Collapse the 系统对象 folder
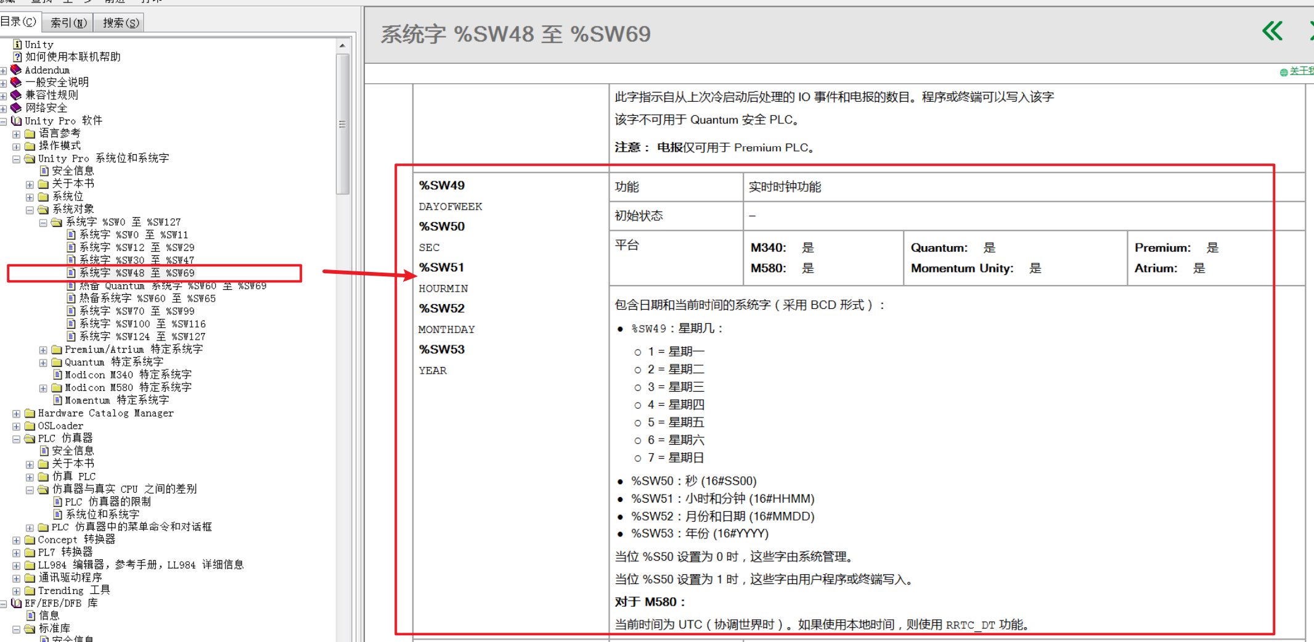 tap(30, 210)
